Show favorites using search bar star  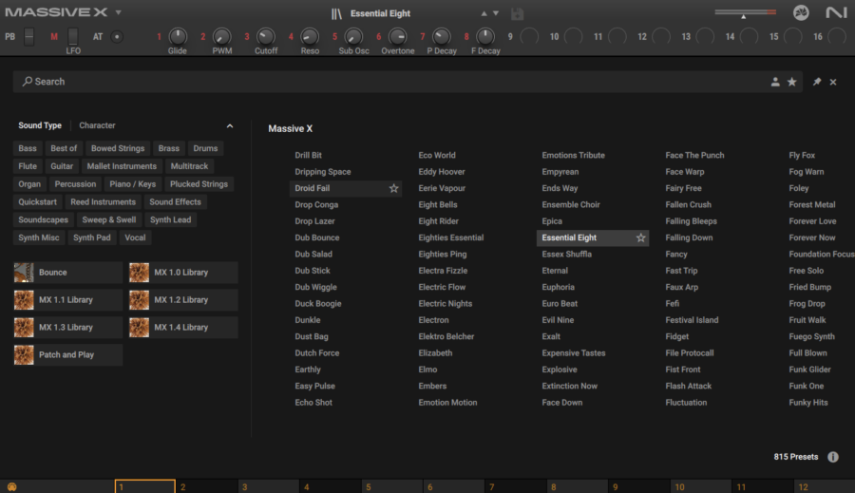point(792,83)
